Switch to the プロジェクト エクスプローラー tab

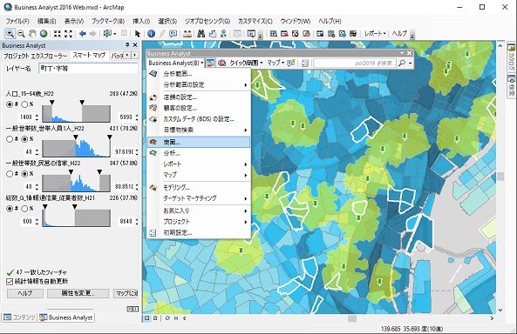[35, 56]
